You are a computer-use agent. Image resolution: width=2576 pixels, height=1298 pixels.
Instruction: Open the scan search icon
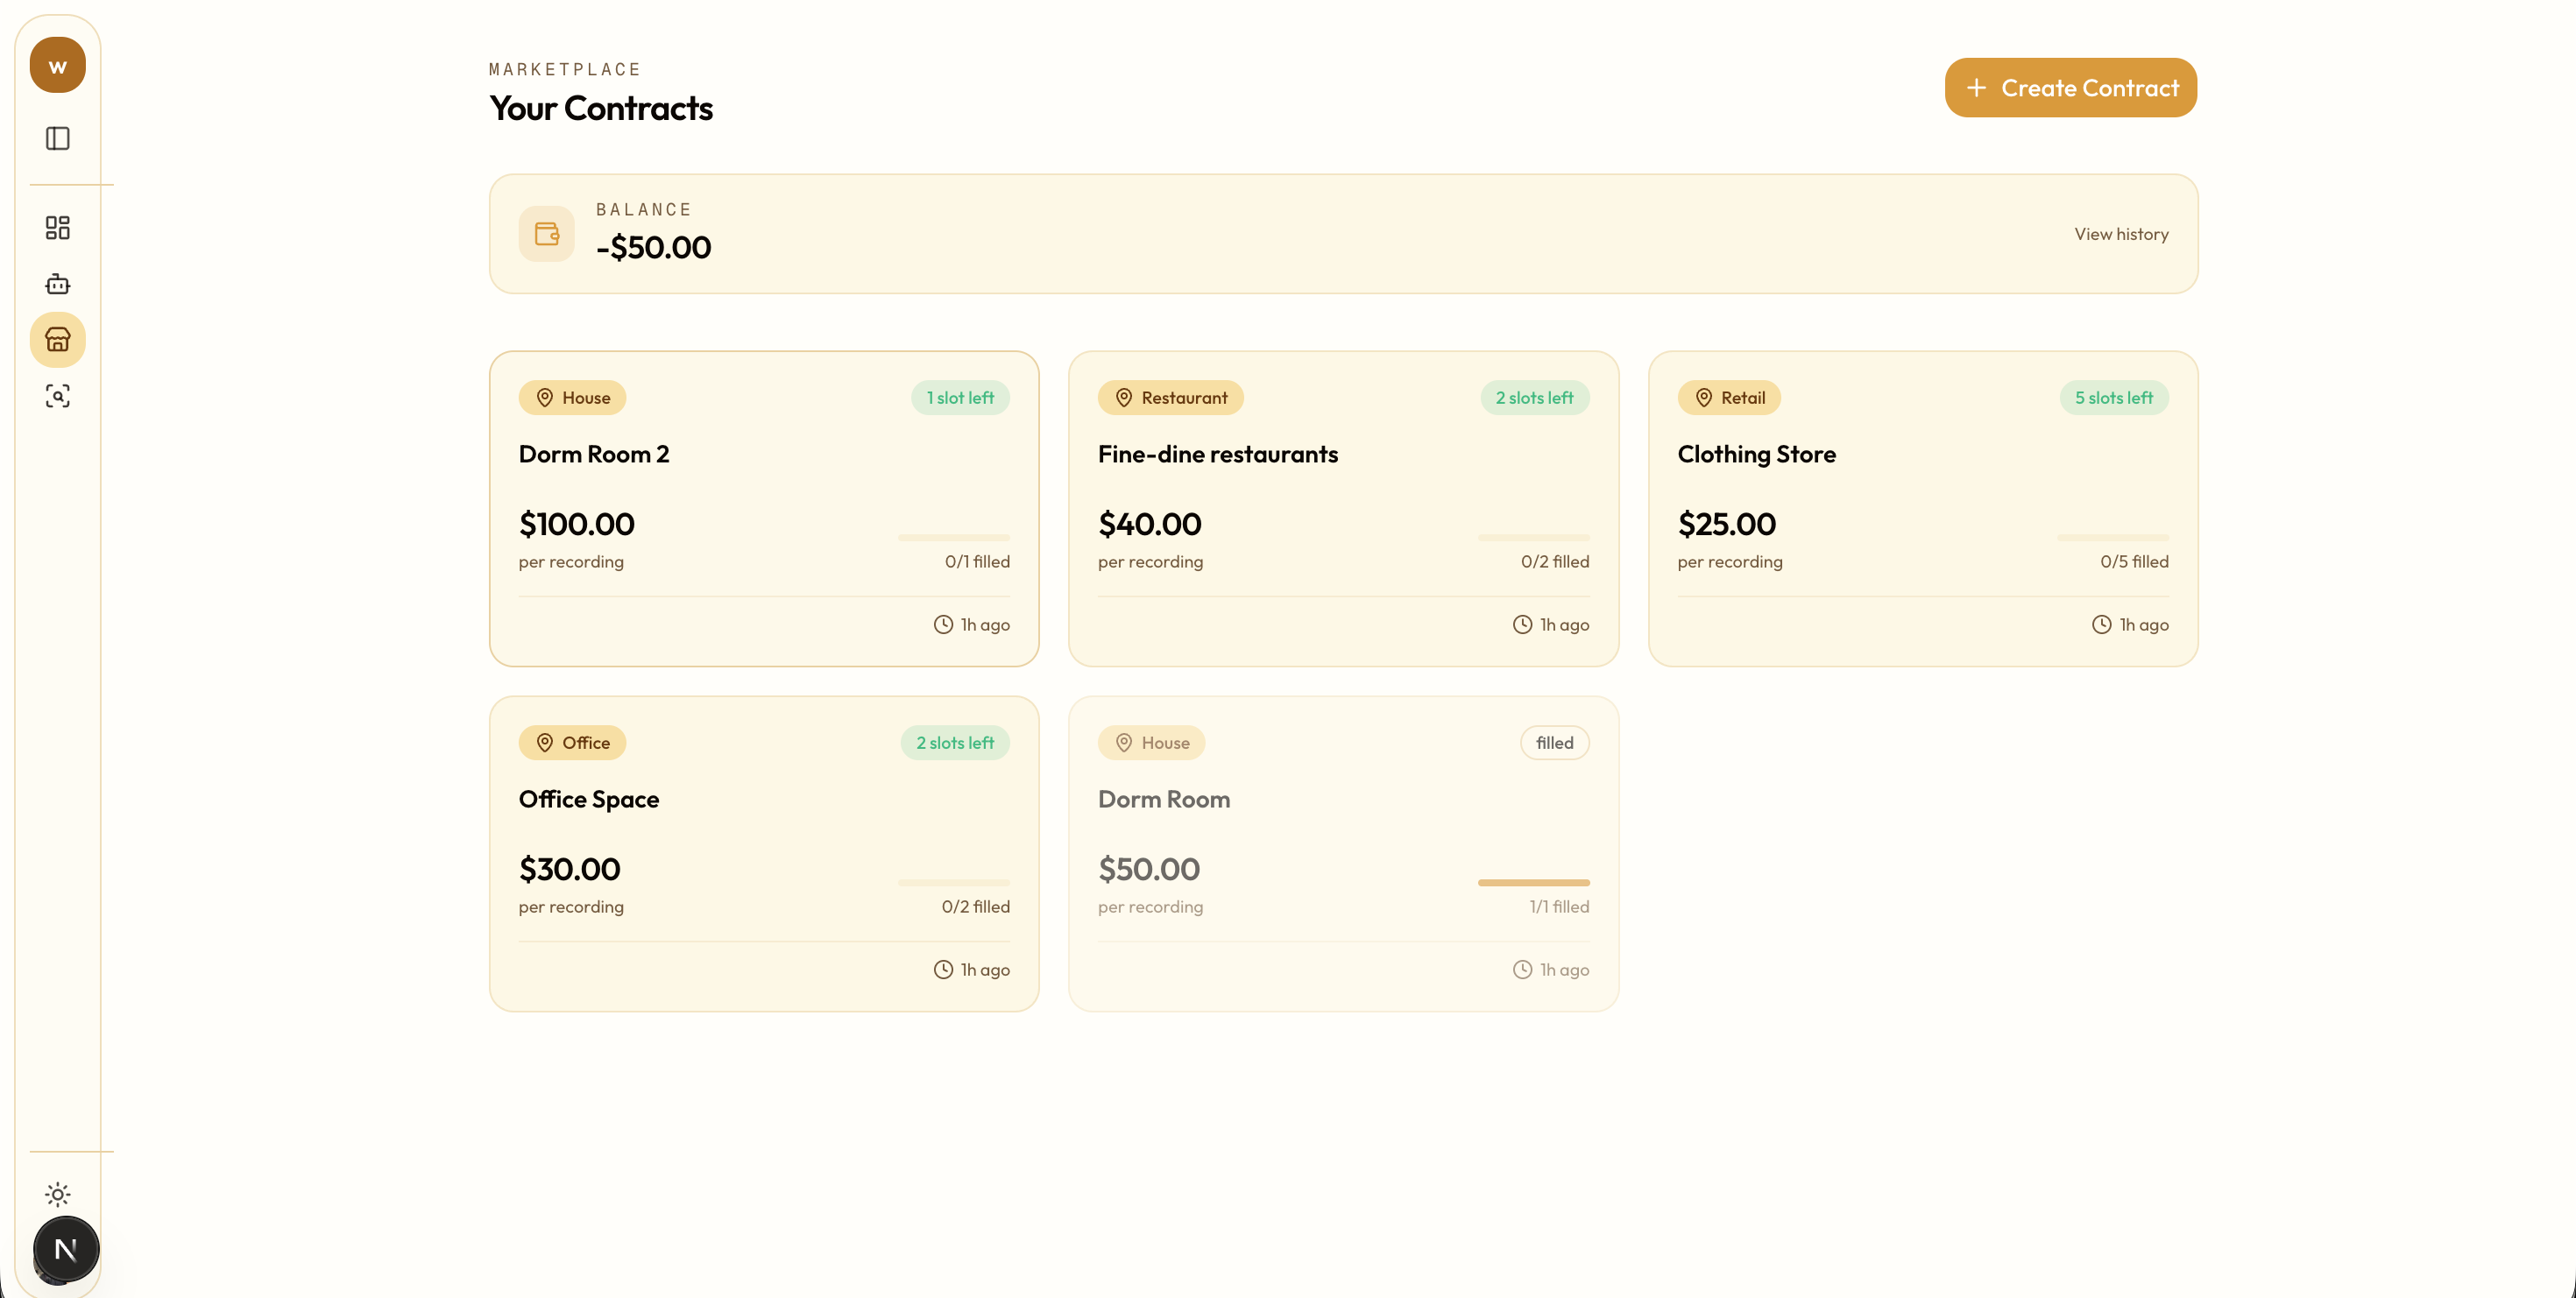57,396
